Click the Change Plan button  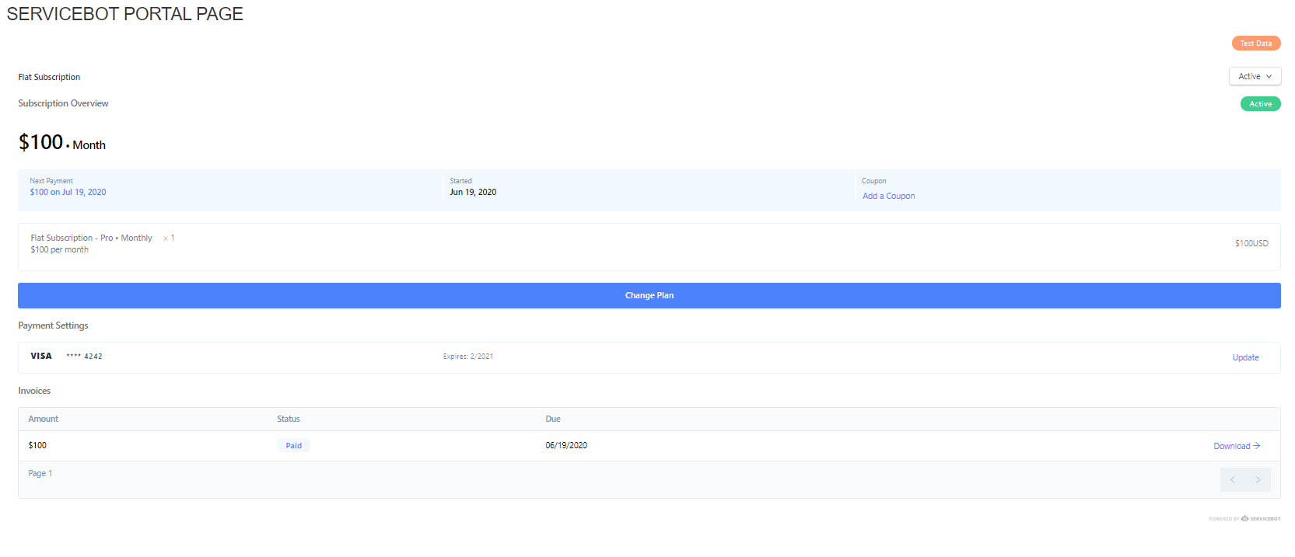(649, 295)
